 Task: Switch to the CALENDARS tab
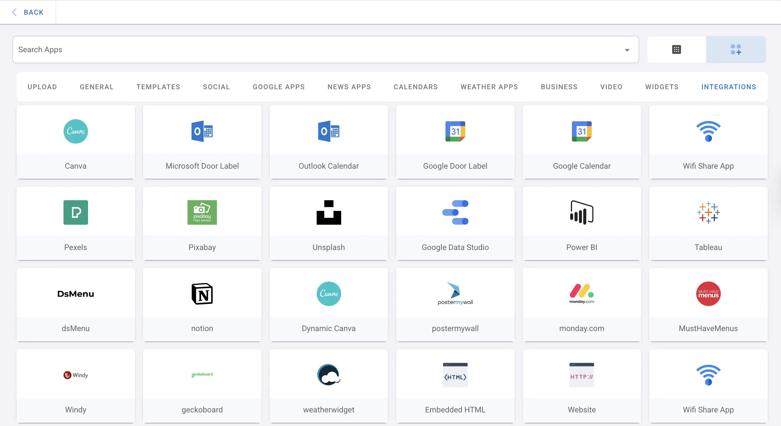click(416, 87)
